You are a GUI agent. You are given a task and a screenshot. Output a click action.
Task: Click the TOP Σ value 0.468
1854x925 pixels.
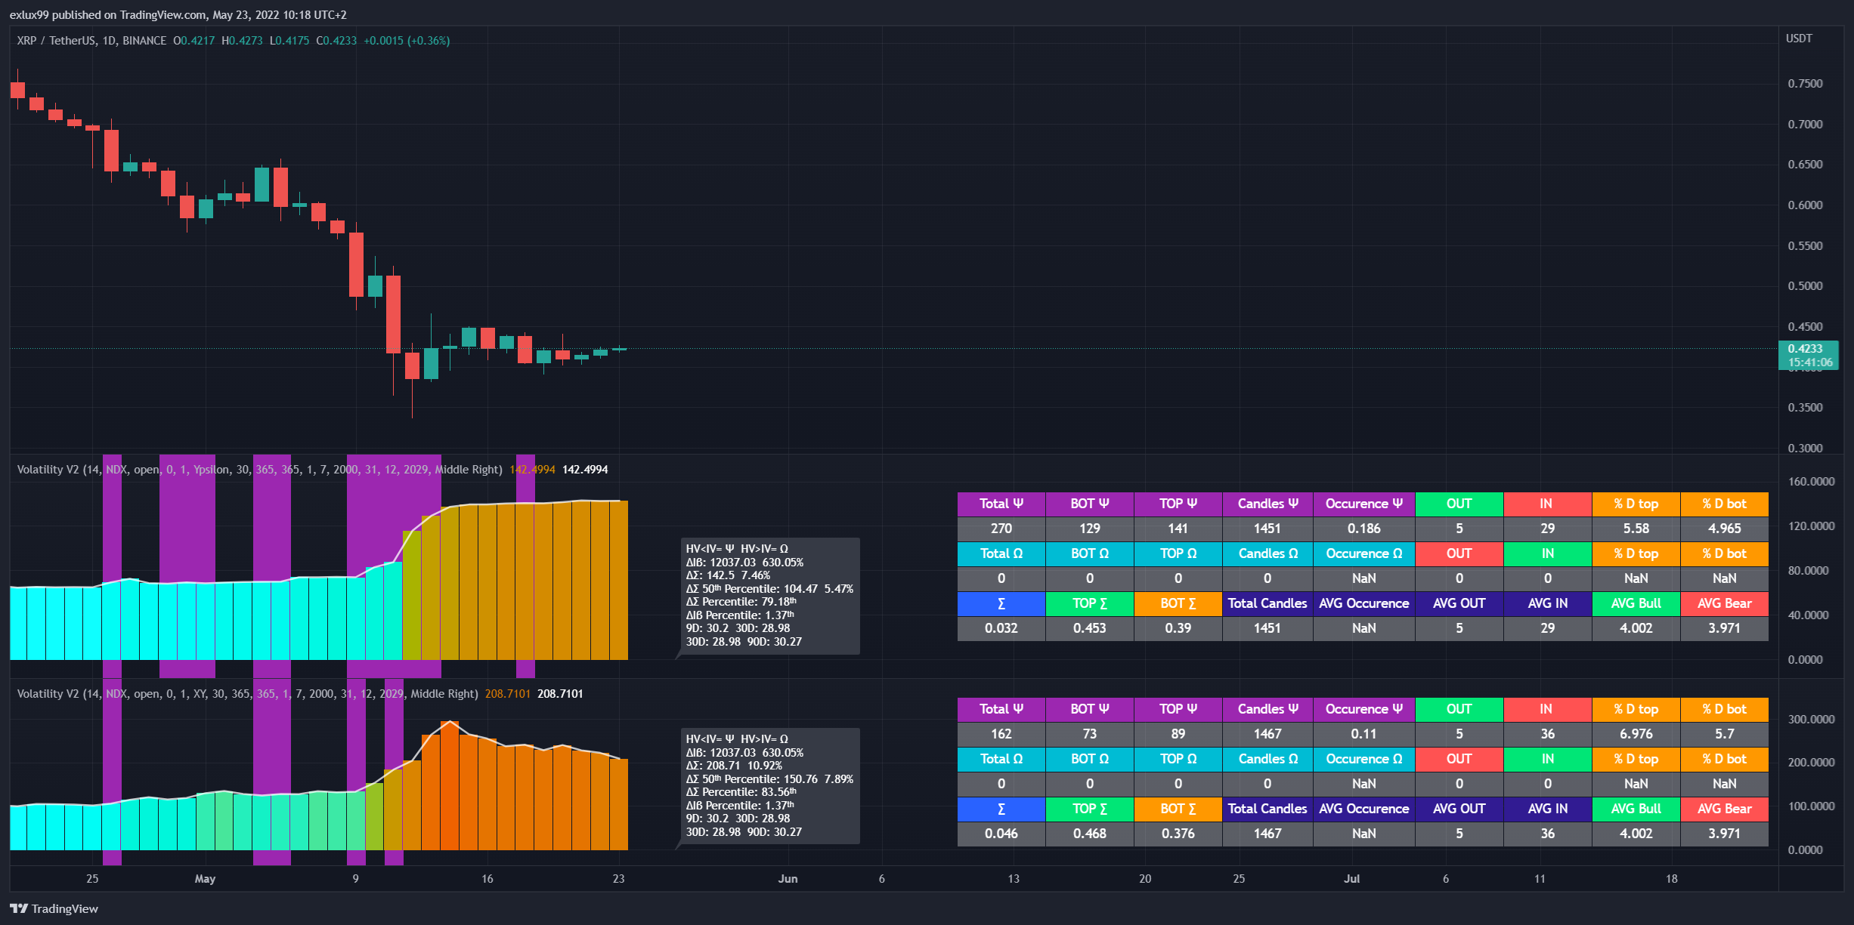(1090, 834)
